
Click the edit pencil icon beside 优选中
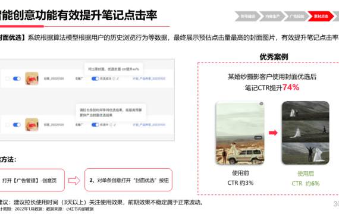[115, 125]
